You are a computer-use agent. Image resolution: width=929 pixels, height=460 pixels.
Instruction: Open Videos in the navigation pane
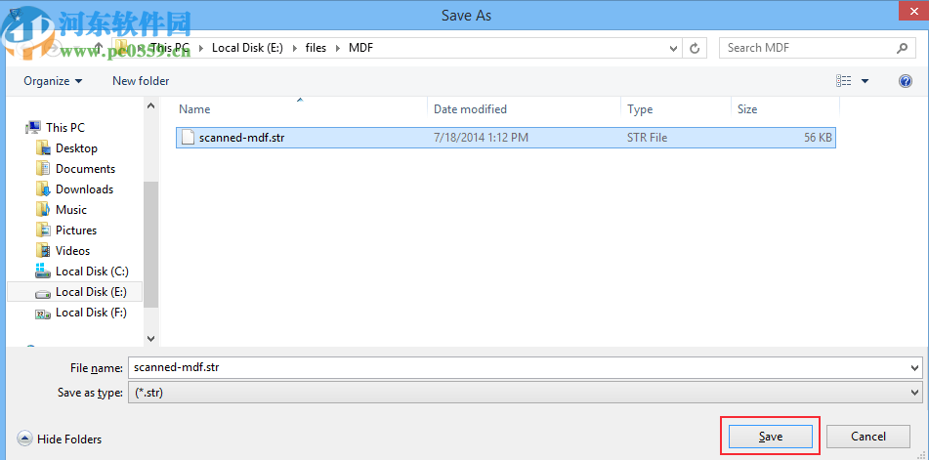73,250
